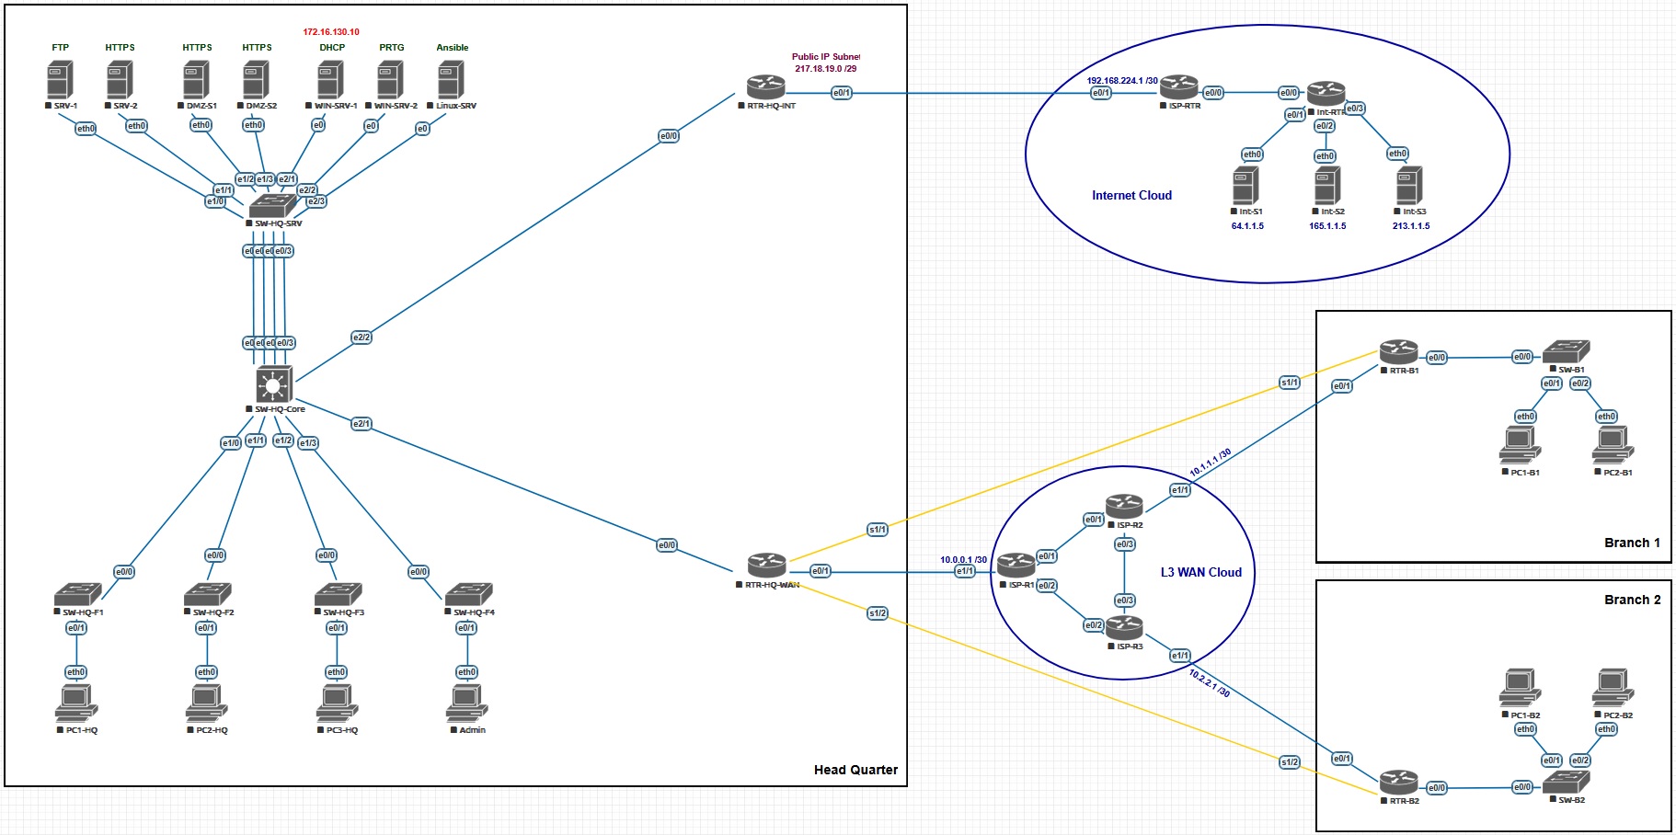
Task: Select the SW-HQ-F4 floor switch
Action: 469,594
